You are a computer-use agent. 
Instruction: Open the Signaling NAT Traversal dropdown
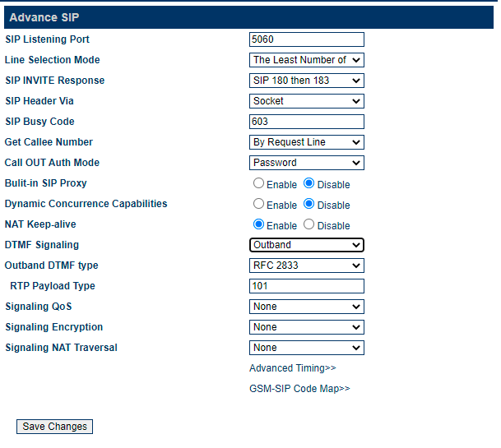pyautogui.click(x=306, y=348)
